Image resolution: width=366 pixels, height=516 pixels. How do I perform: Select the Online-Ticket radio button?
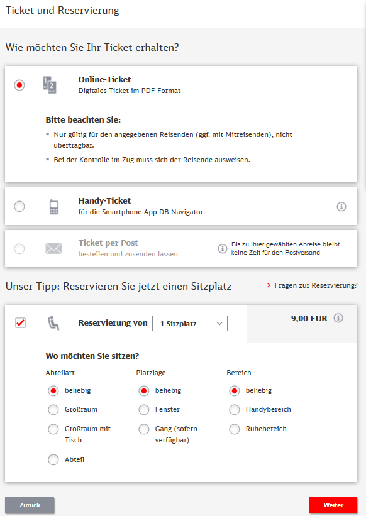19,85
